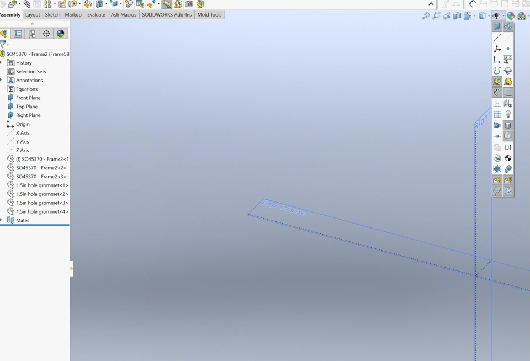Select Front Plane in the tree
The height and width of the screenshot is (361, 530).
pos(24,98)
